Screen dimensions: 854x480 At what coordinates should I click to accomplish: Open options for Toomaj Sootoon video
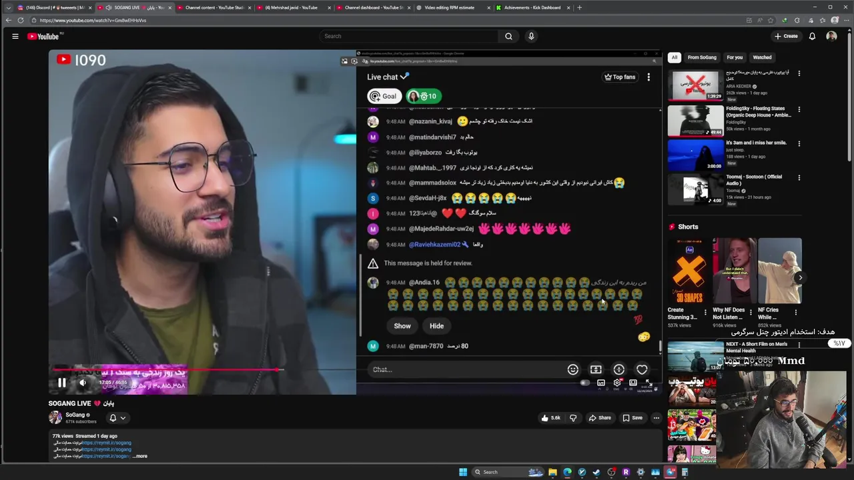799,178
